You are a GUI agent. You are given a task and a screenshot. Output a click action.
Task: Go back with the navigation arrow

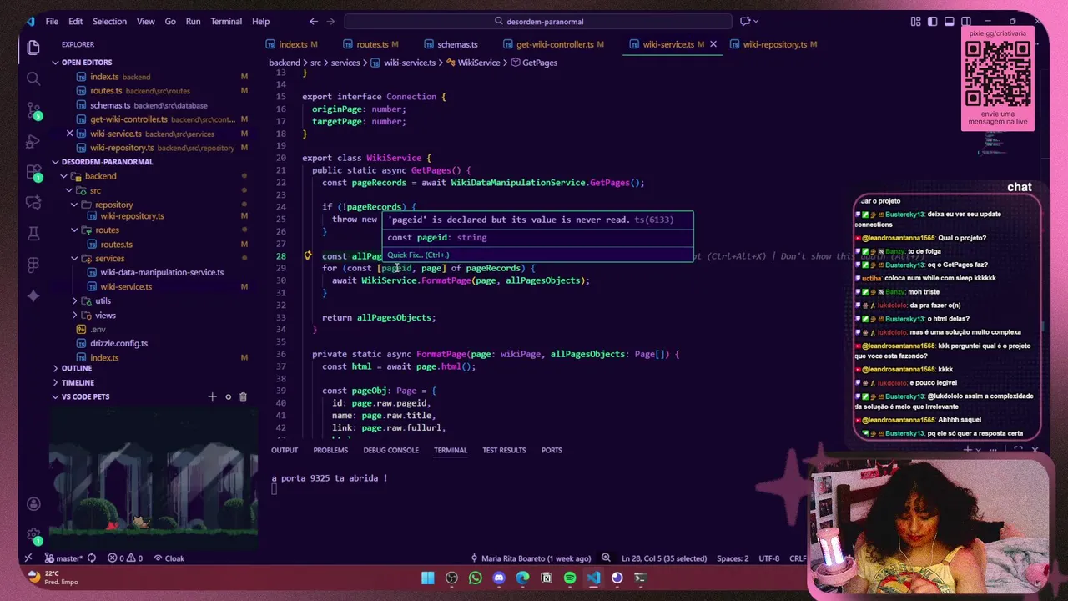tap(314, 21)
